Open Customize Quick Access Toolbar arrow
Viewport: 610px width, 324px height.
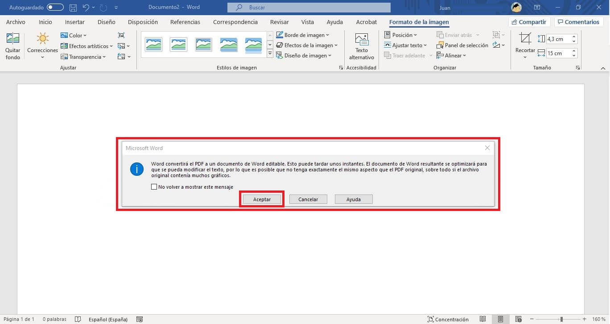pyautogui.click(x=116, y=8)
